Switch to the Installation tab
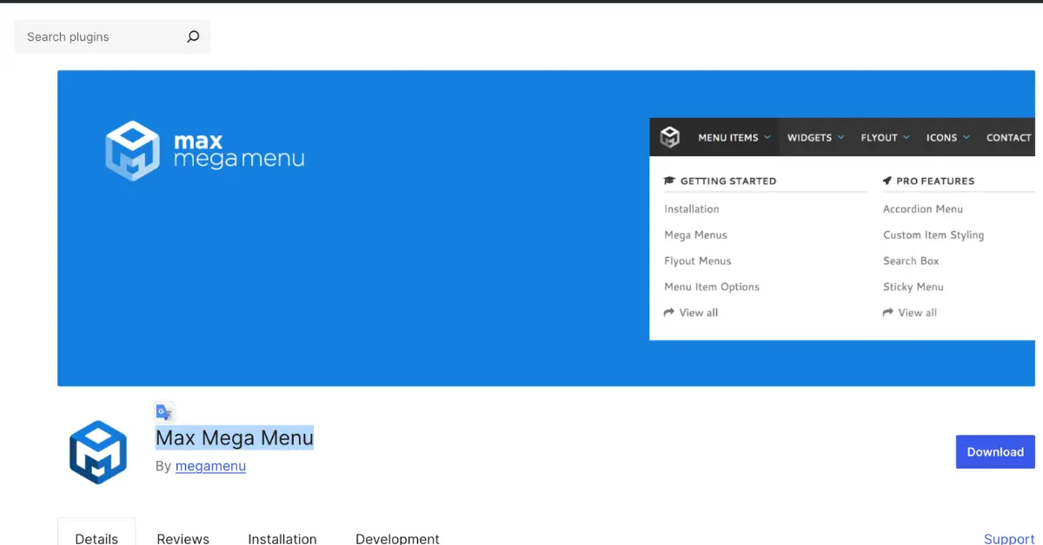The height and width of the screenshot is (545, 1043). click(282, 538)
